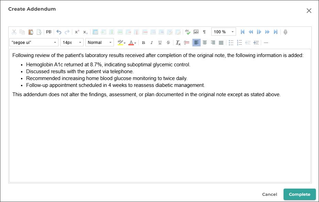The width and height of the screenshot is (319, 202).
Task: Increase the indent
Action: click(x=256, y=43)
